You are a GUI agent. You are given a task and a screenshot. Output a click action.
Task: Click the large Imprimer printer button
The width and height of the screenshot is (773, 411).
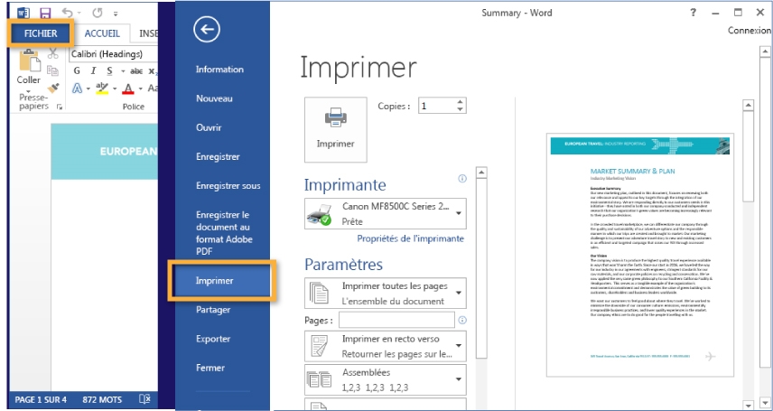tap(336, 129)
